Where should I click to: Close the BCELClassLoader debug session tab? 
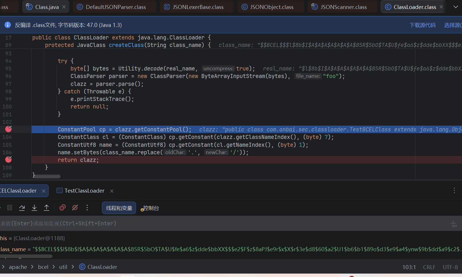click(x=44, y=191)
